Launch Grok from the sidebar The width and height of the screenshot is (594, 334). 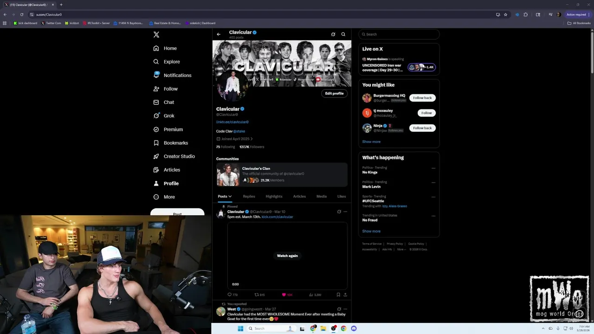pos(164,116)
